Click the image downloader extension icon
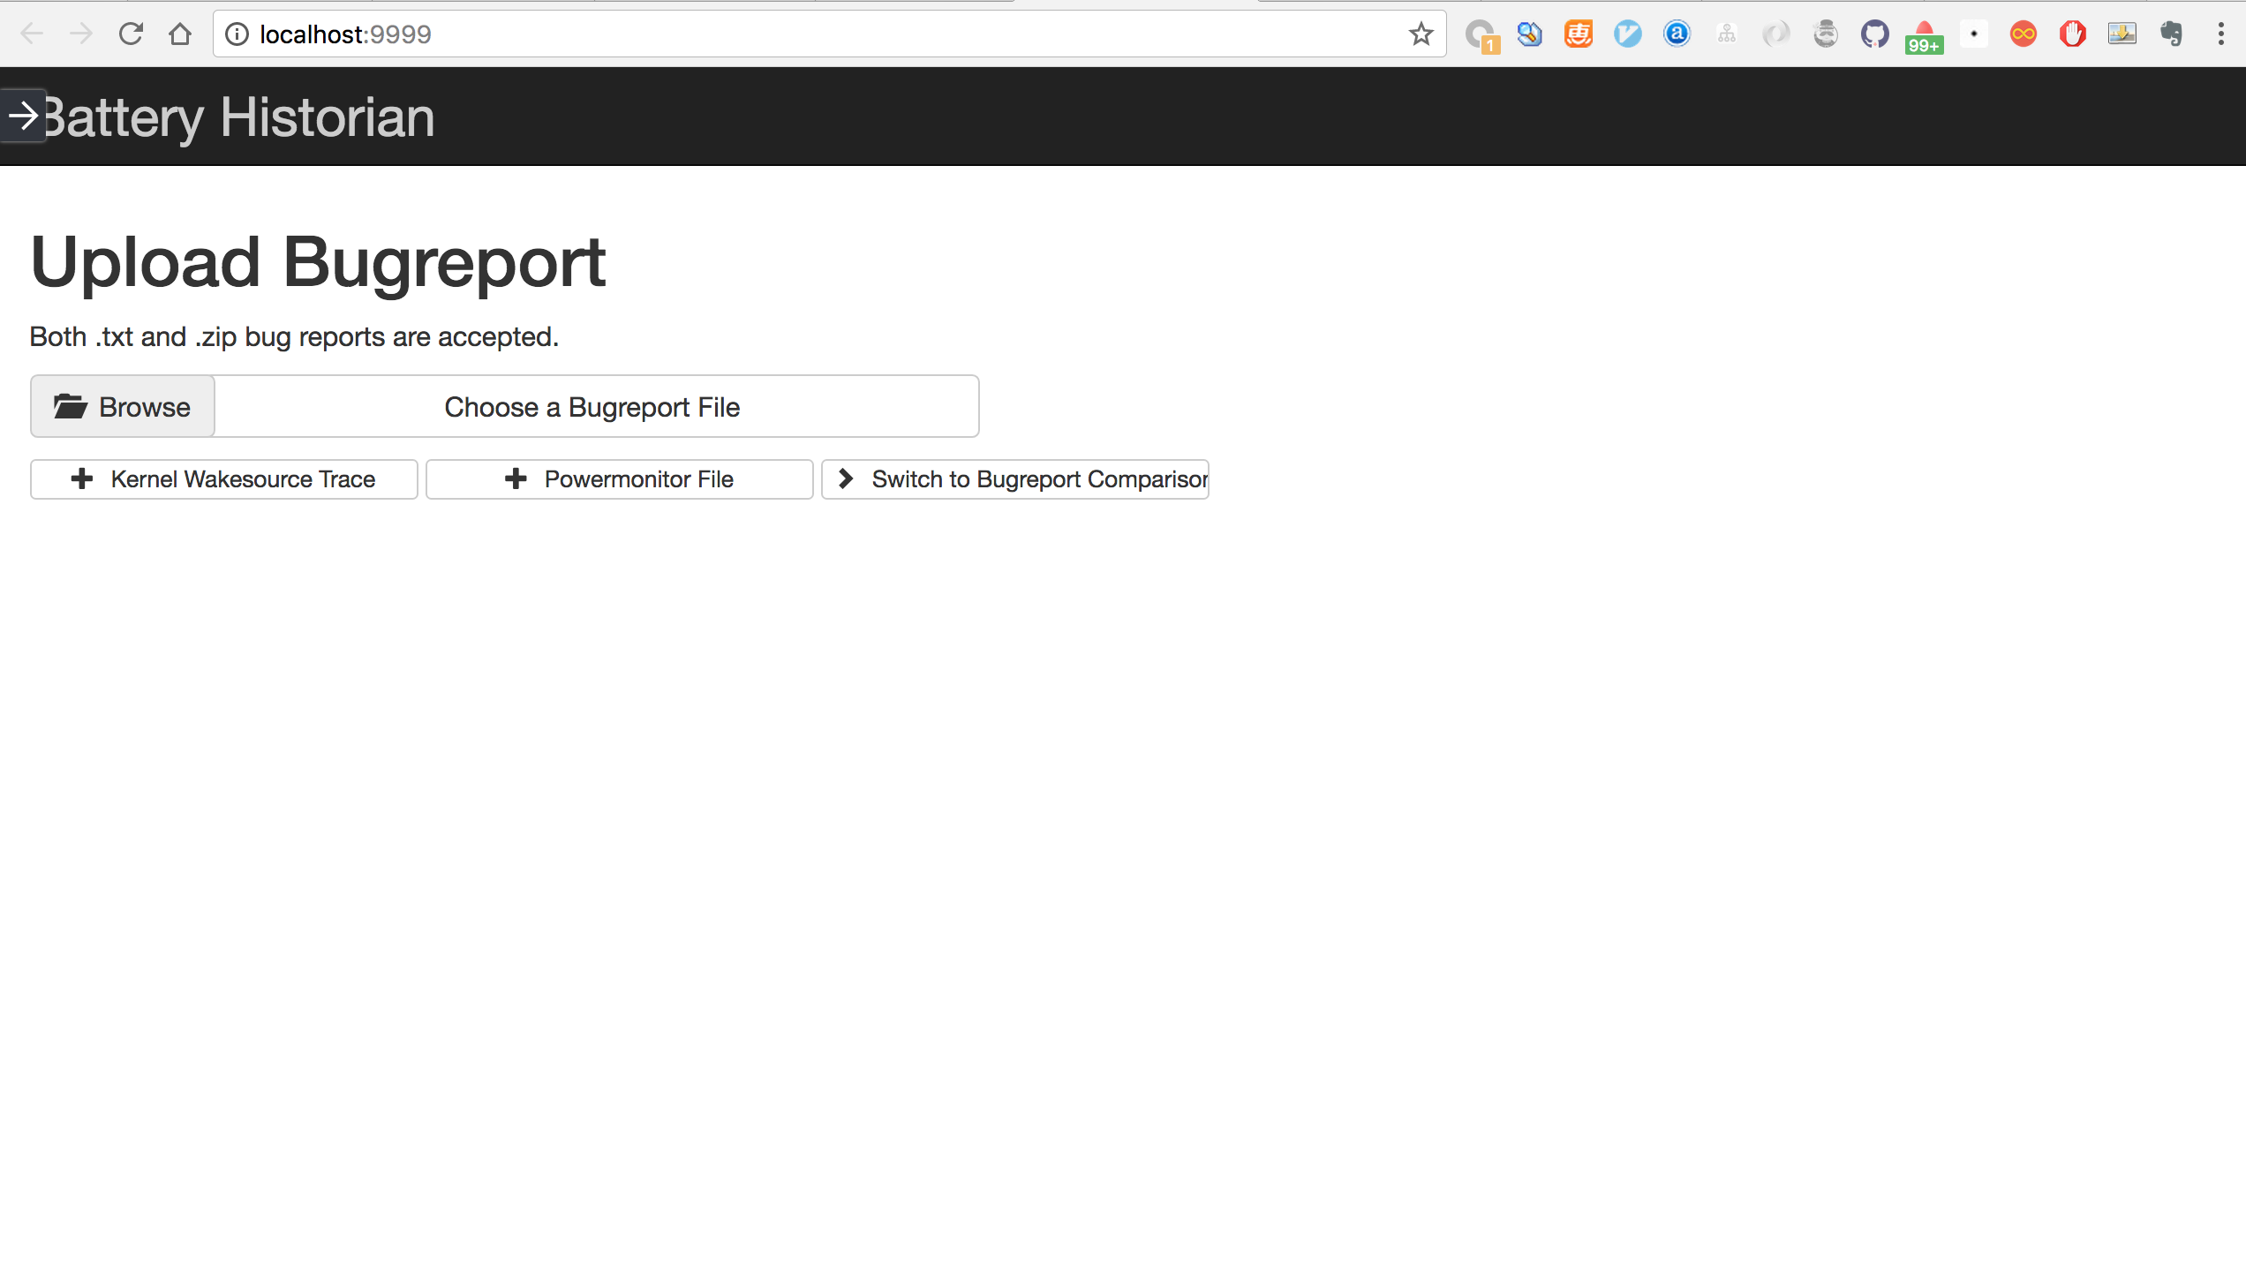 pos(2122,34)
